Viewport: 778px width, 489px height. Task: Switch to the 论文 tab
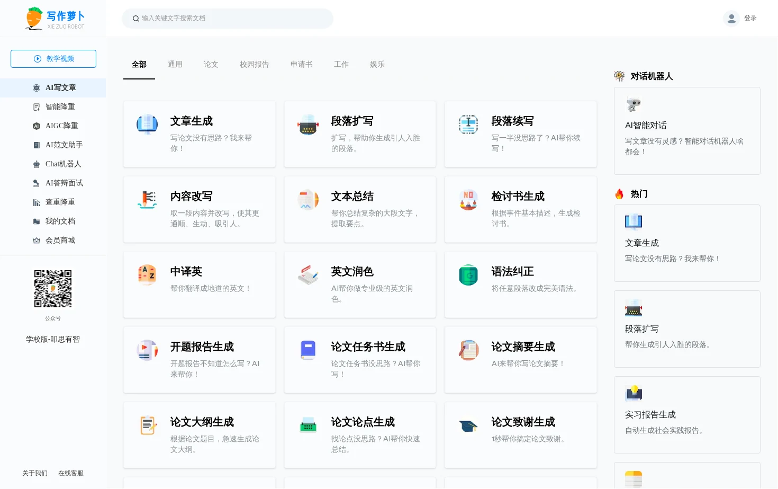tap(211, 64)
